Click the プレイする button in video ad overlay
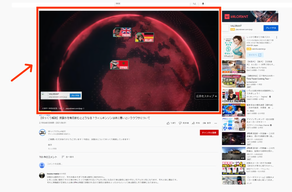The width and height of the screenshot is (292, 192). [75, 96]
